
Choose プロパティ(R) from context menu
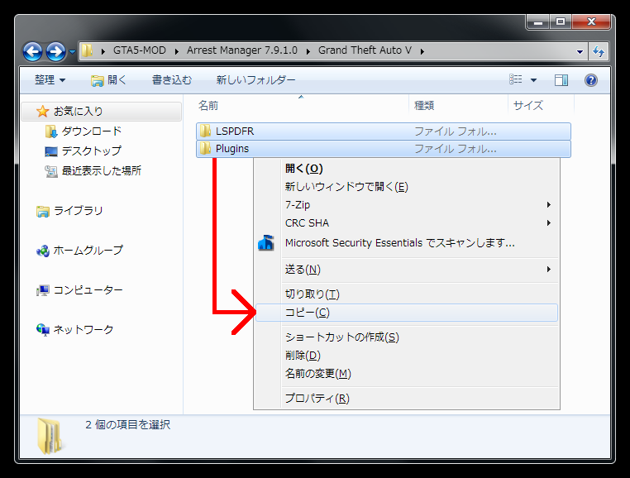coord(407,399)
